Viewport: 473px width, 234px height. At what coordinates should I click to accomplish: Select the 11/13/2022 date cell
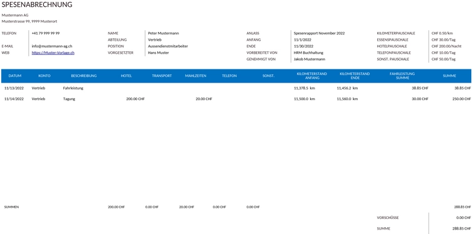point(14,88)
